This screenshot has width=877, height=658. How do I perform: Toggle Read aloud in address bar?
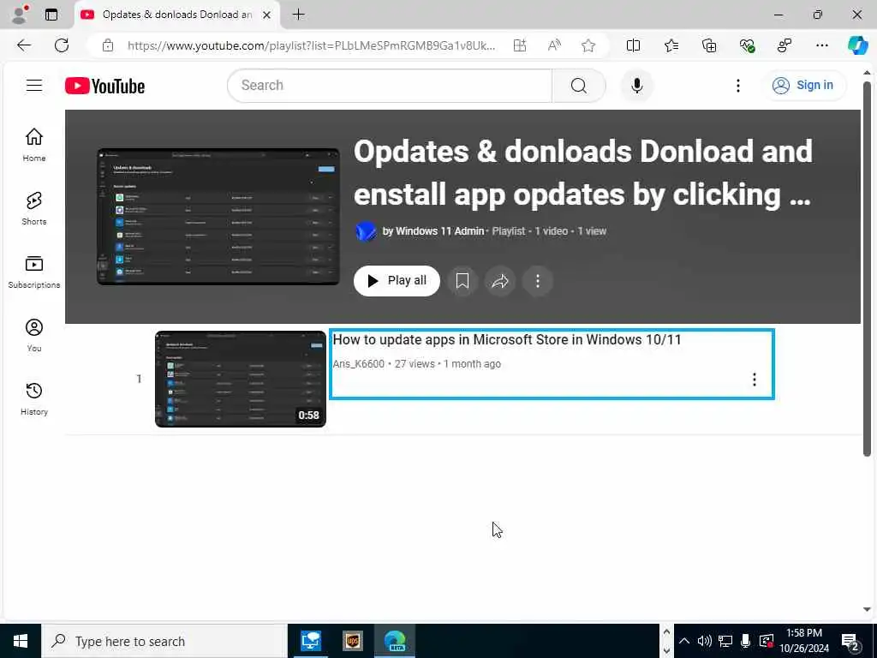(554, 46)
